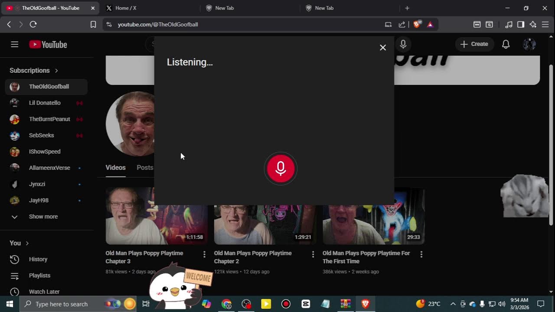Open options menu for Chapter 3 video
The width and height of the screenshot is (555, 312).
[204, 254]
